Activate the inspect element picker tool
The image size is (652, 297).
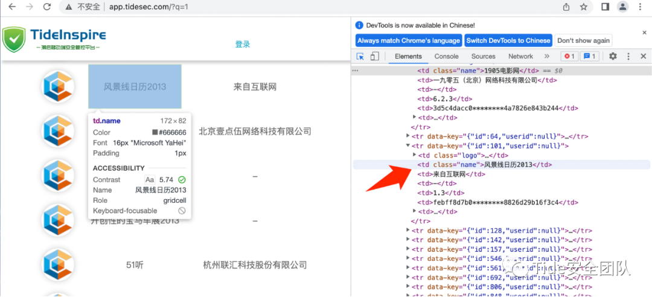pos(360,56)
